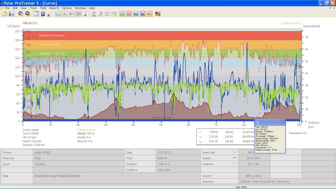Image resolution: width=336 pixels, height=189 pixels.
Task: Open the Options menu
Action: click(x=67, y=8)
